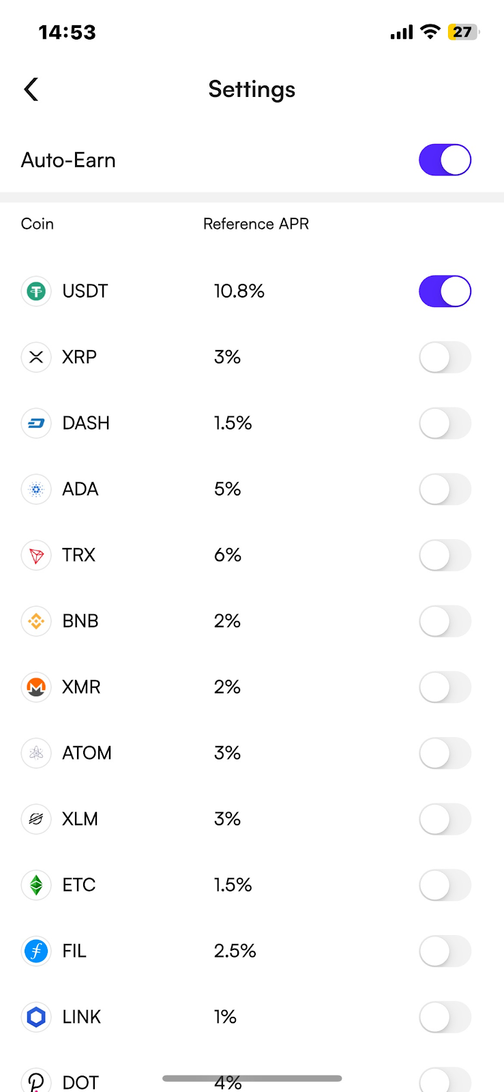
Task: Turn off USDT auto-earn switch
Action: point(445,291)
